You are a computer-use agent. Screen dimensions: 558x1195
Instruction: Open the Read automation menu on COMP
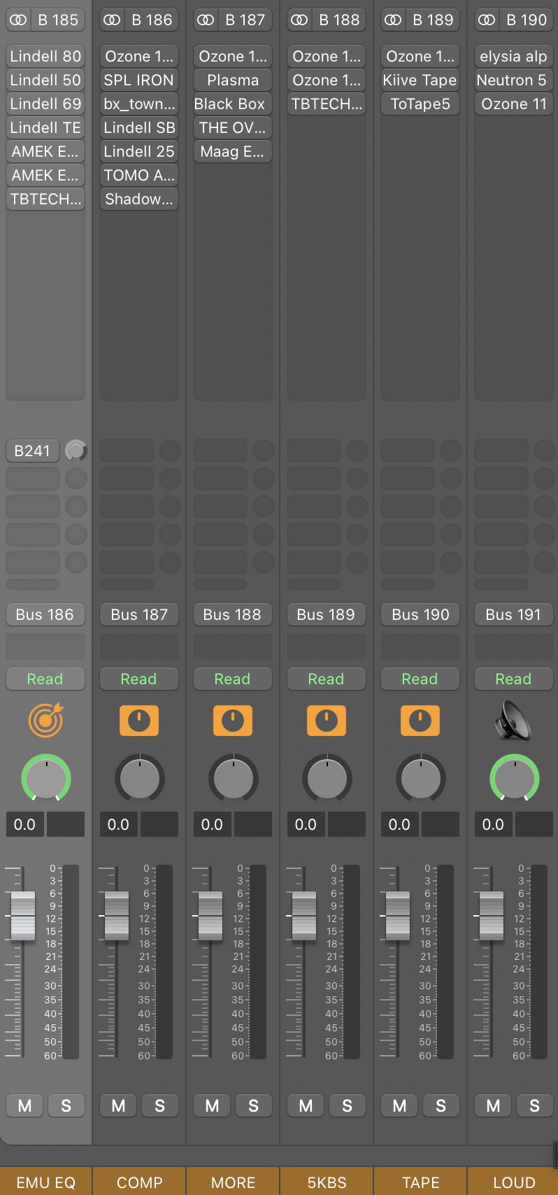[139, 679]
